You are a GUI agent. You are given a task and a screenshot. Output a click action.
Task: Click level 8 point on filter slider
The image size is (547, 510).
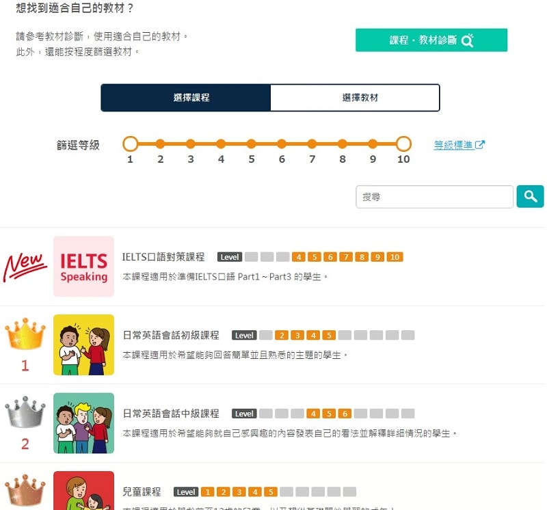coord(343,144)
